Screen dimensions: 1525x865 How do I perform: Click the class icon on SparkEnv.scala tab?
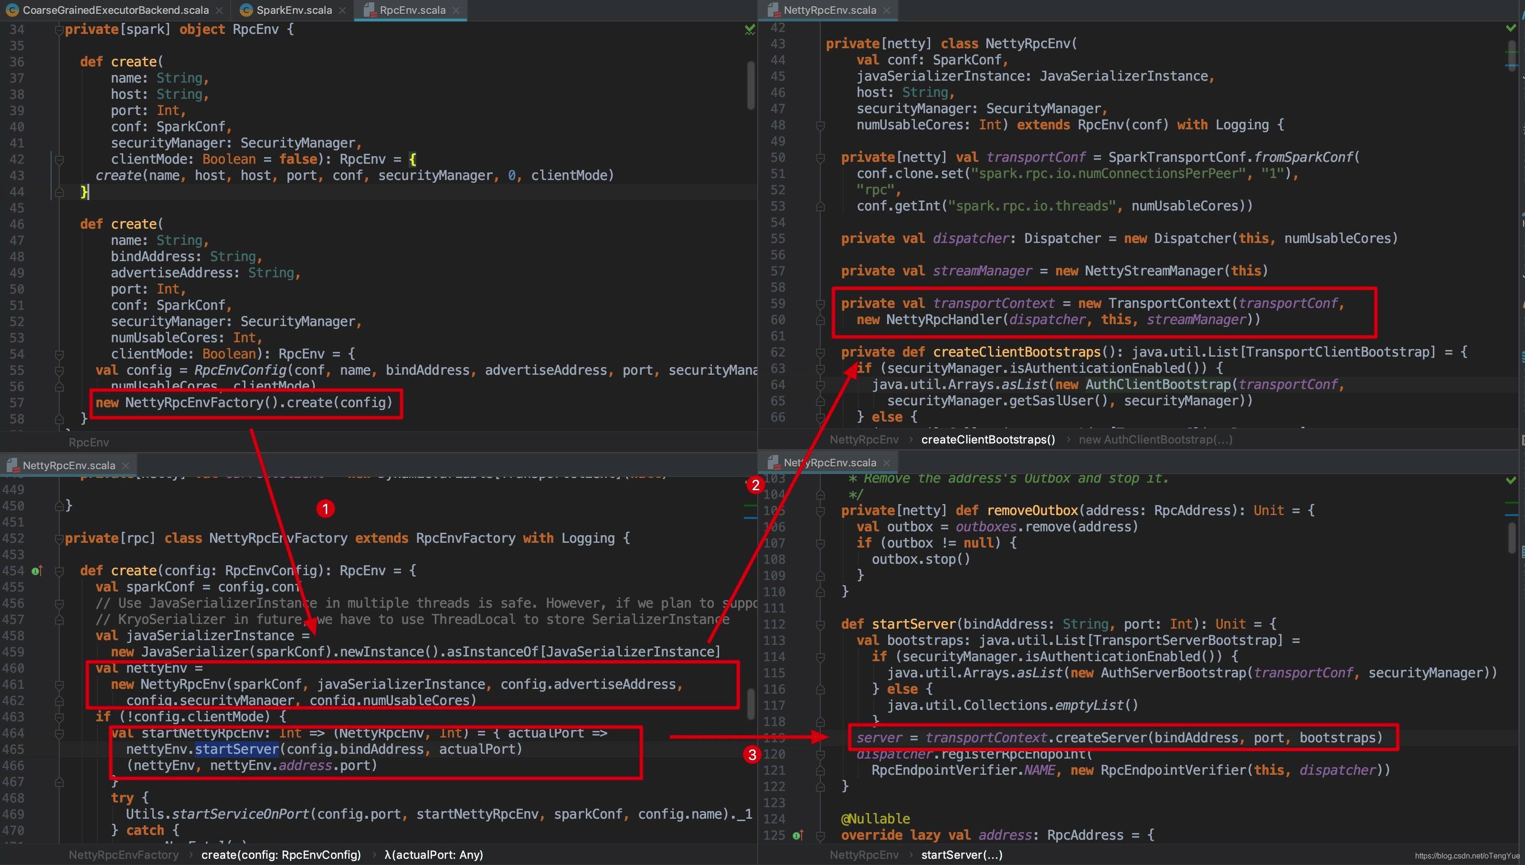pos(246,10)
